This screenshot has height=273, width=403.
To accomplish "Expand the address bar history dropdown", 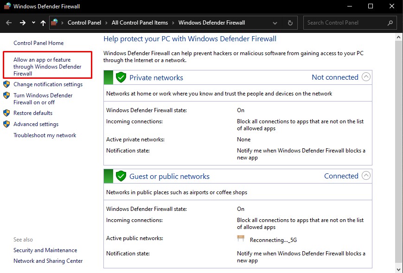I will 275,23.
